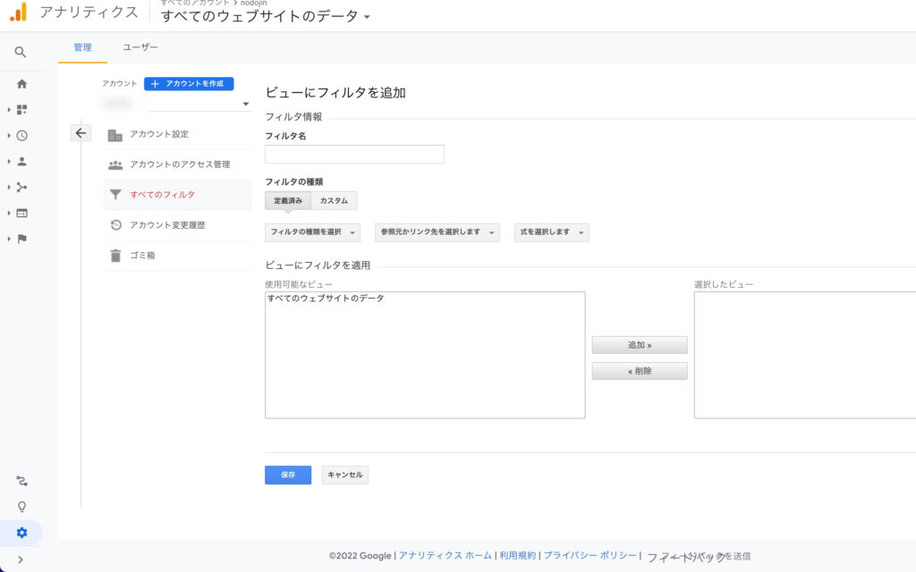Expand the Conversions section arrow
The width and height of the screenshot is (916, 572).
(x=9, y=239)
